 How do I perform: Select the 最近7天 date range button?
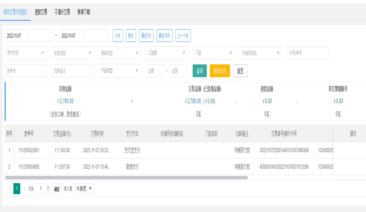[x=146, y=36]
